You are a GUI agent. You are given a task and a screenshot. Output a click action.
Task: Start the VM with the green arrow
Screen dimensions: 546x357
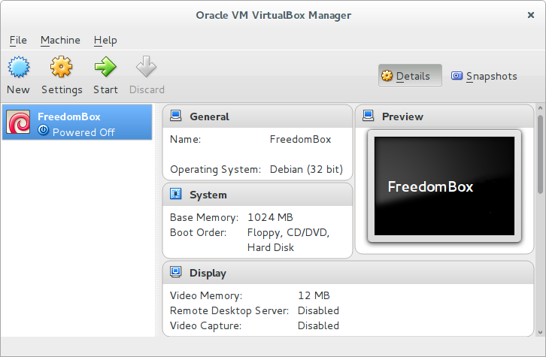[x=105, y=66]
